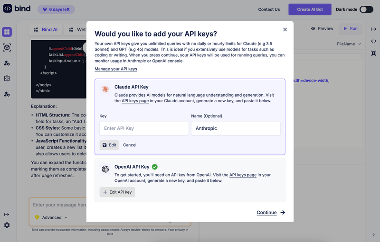This screenshot has width=380, height=242.
Task: Expand the sidebar with the bottom-left arrow icon
Action: (x=7, y=215)
